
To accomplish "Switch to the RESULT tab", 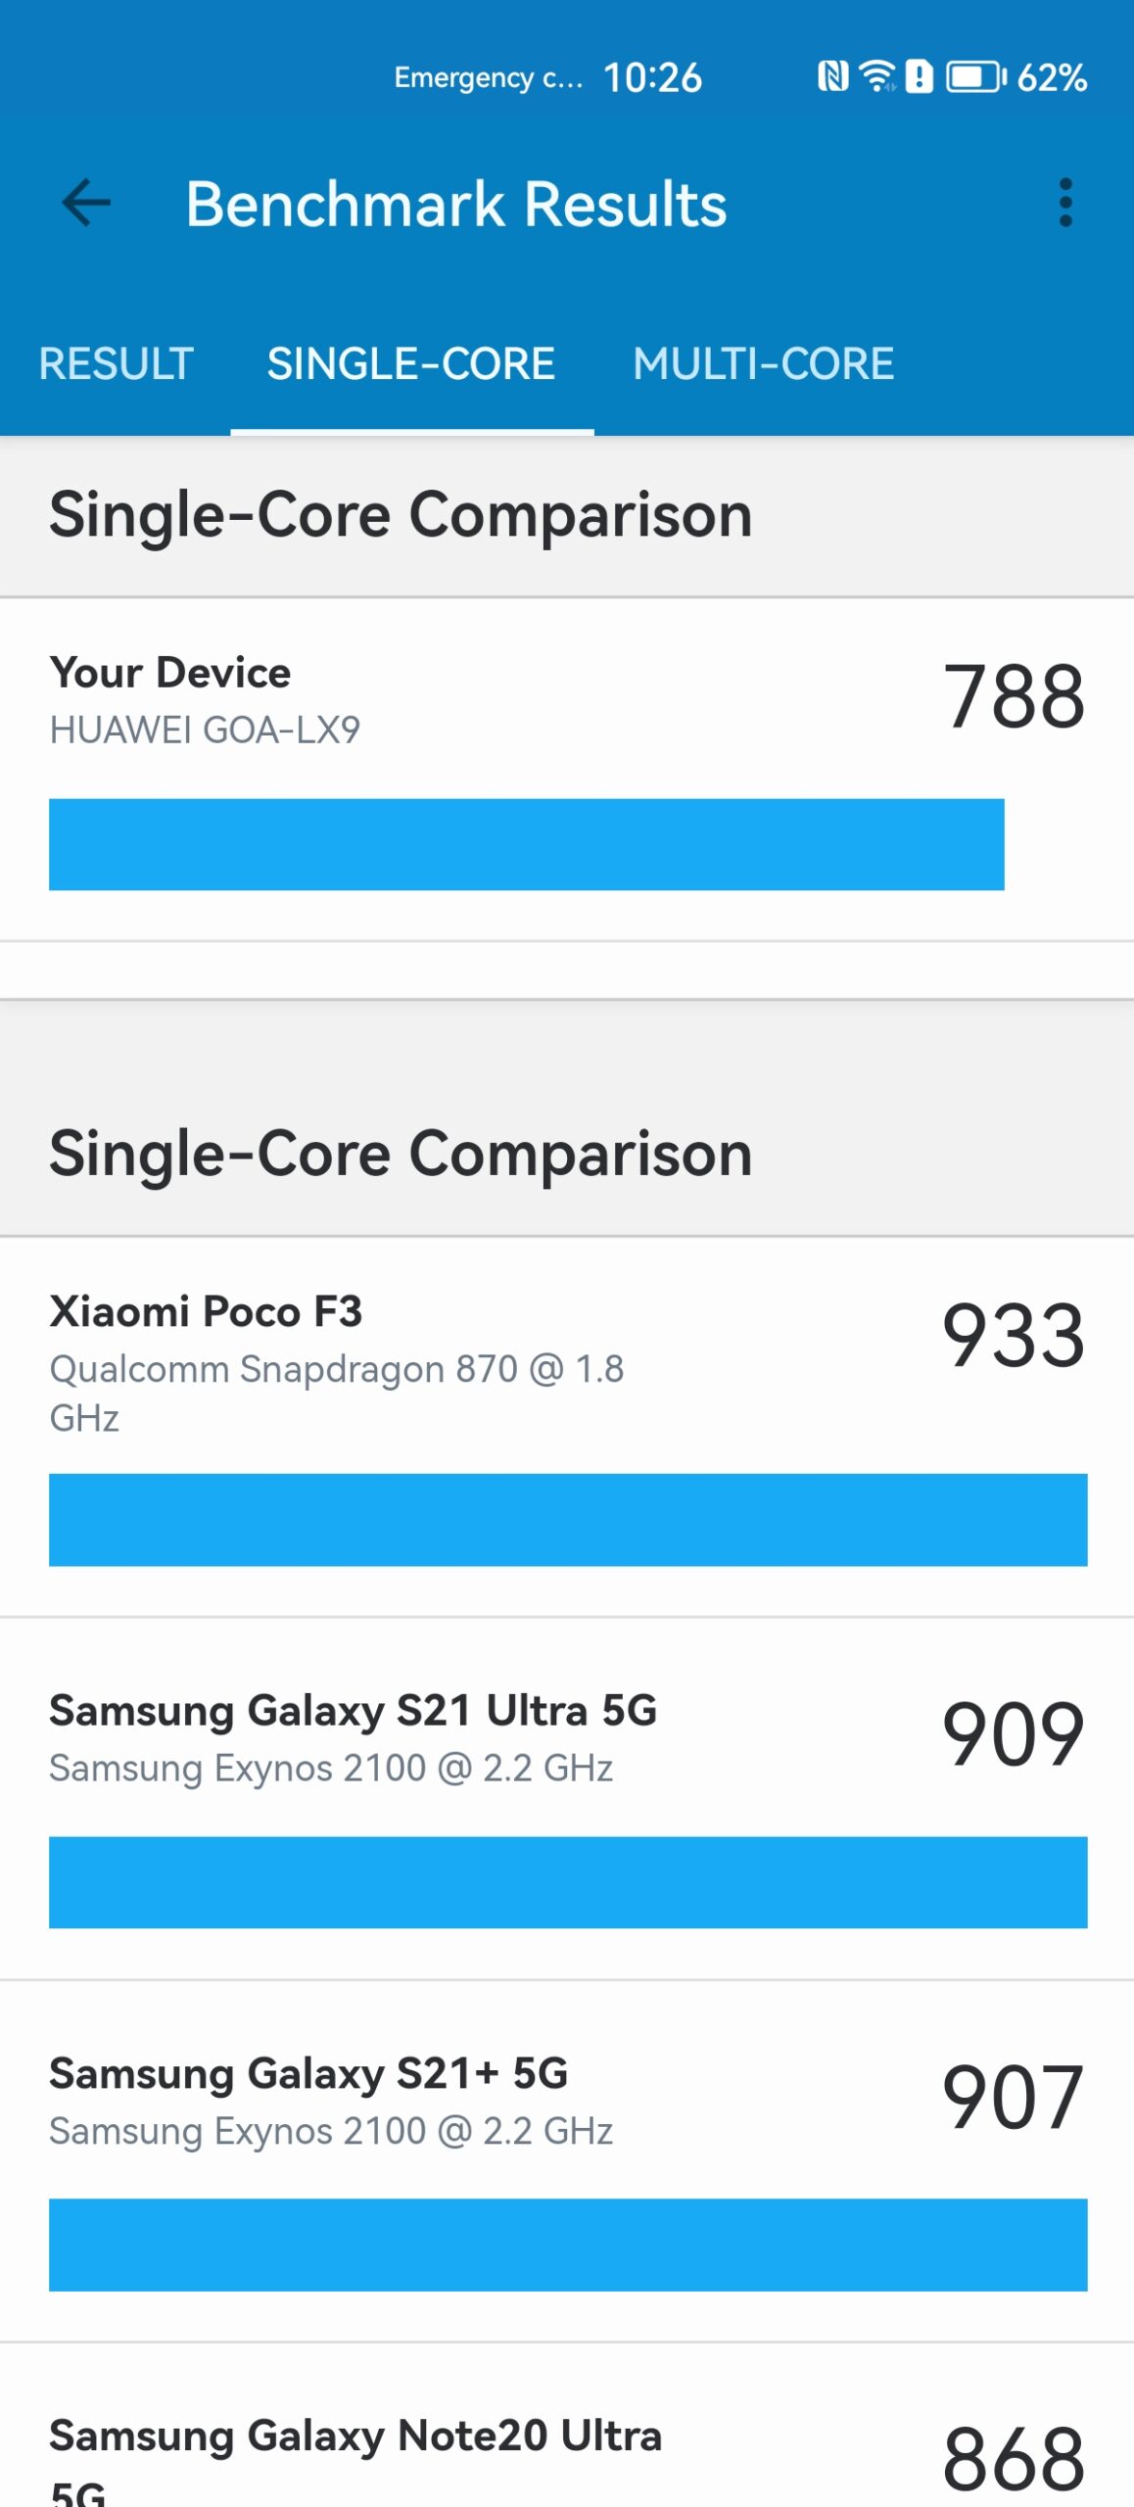I will coord(116,364).
